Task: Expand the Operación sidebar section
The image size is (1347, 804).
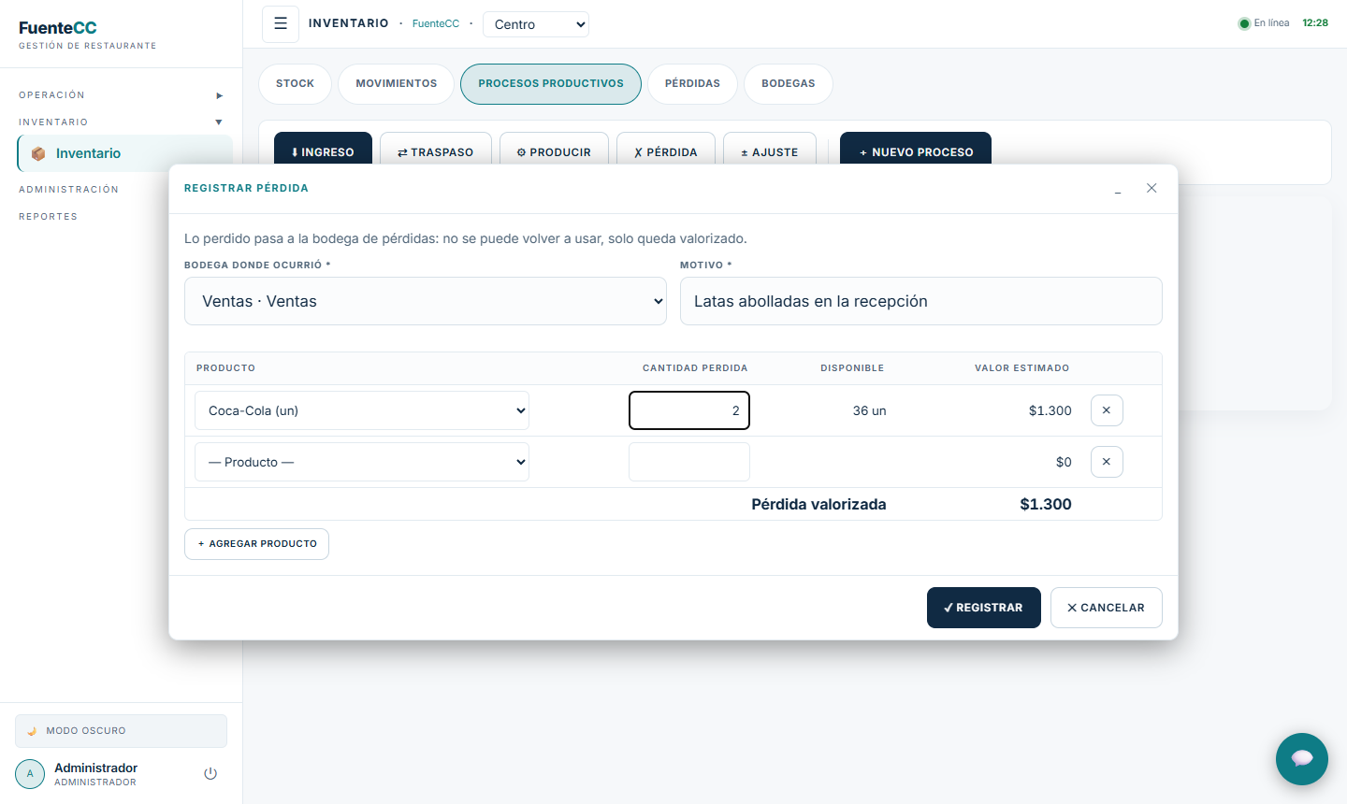Action: 121,95
